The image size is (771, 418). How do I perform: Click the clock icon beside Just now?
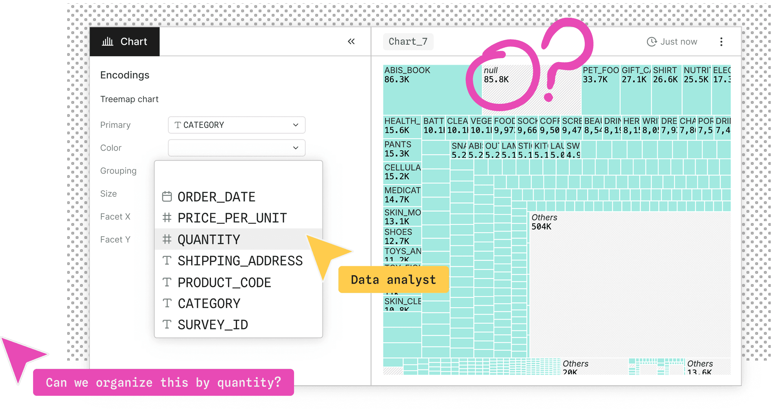652,42
